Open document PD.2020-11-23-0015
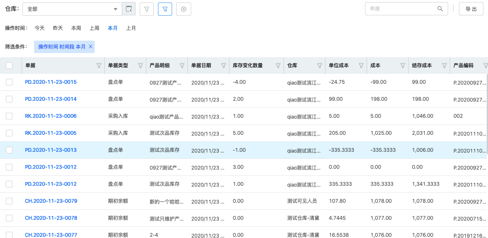The image size is (488, 238). coord(51,82)
